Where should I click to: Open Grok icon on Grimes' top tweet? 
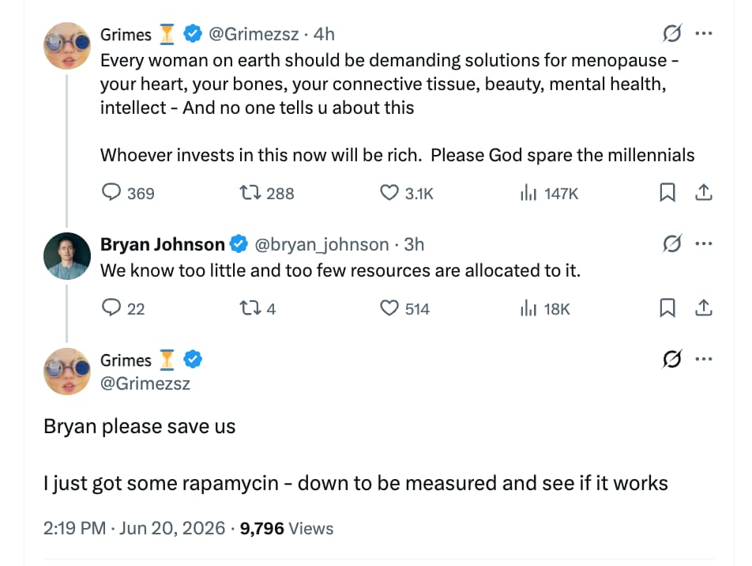672,34
